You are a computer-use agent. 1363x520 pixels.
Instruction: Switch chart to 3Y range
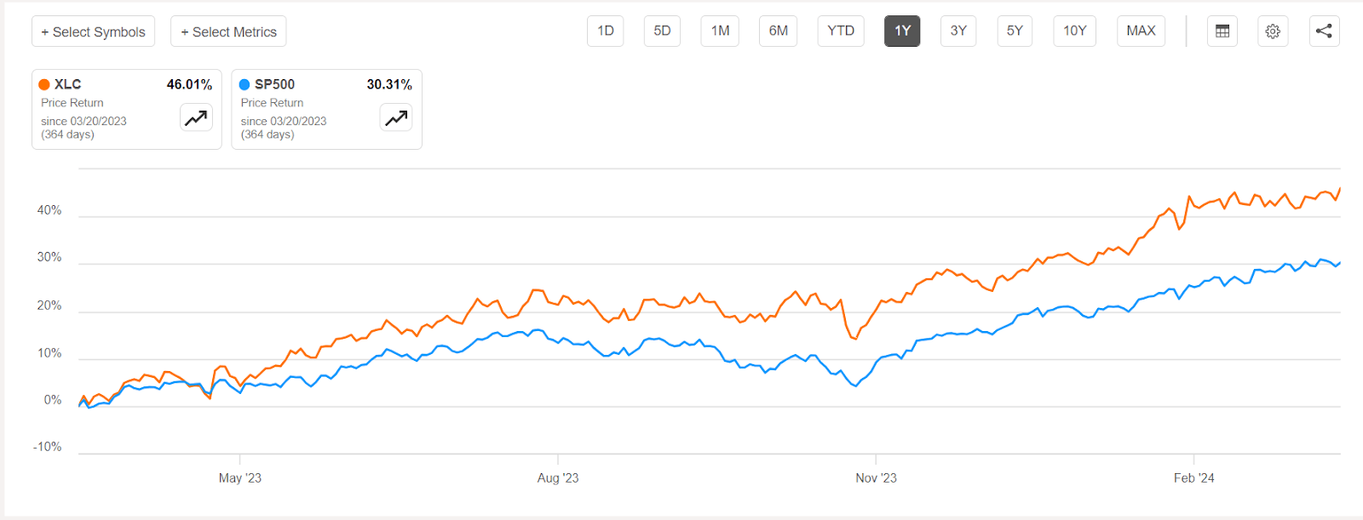coord(958,31)
